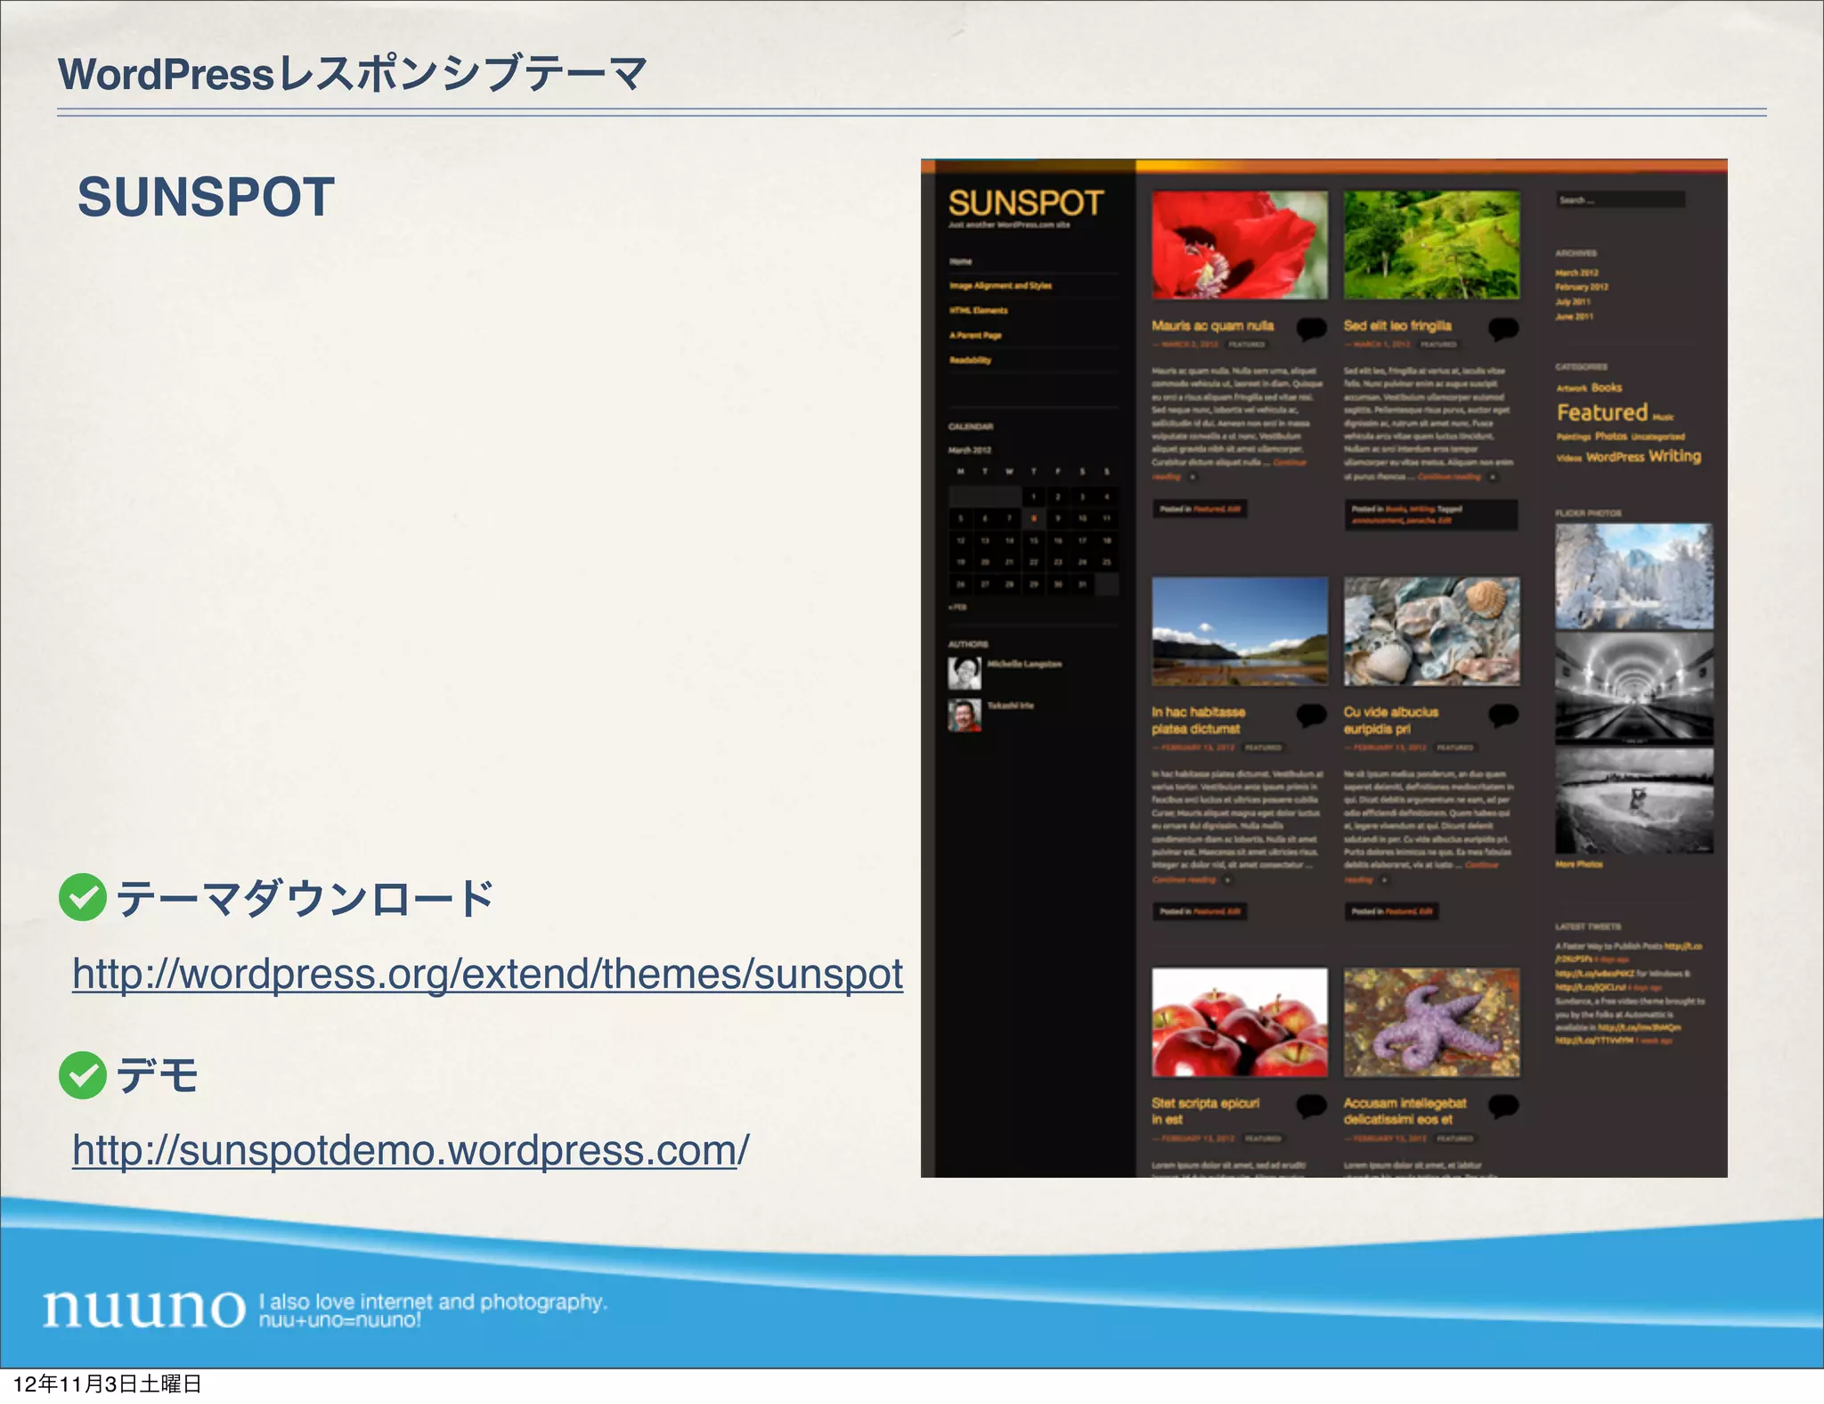Click the Featured category tag

pos(1602,412)
